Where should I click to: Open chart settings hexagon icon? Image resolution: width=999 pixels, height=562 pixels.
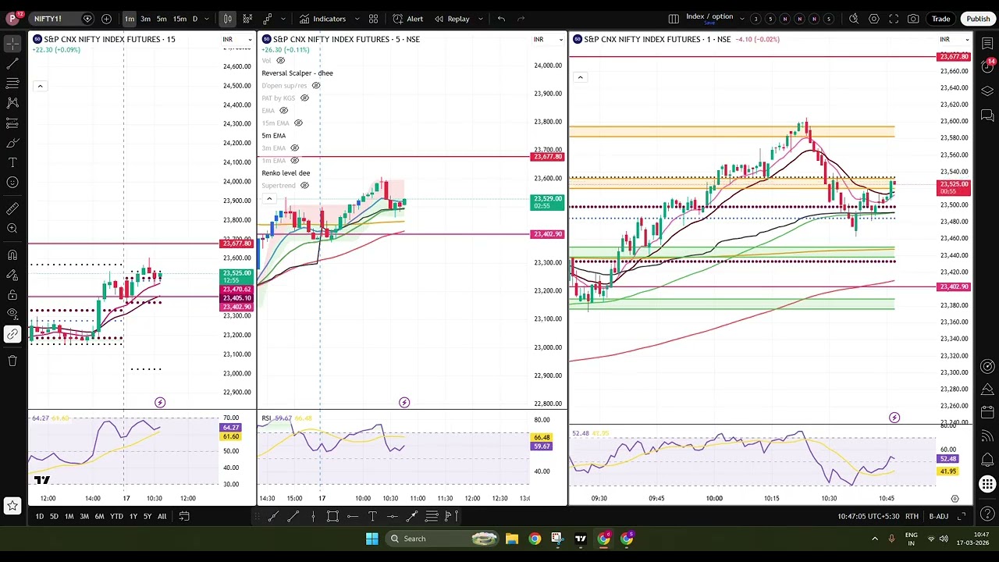point(874,19)
